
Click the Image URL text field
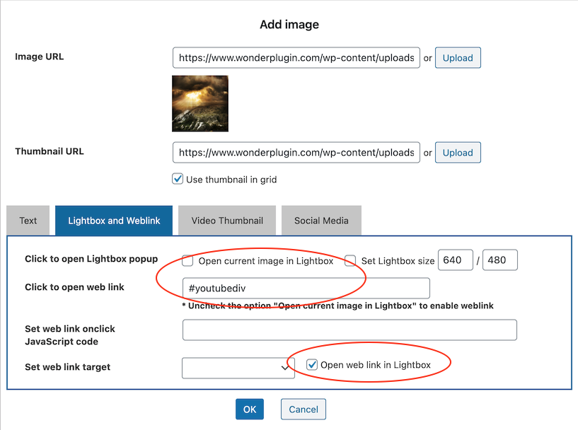296,58
